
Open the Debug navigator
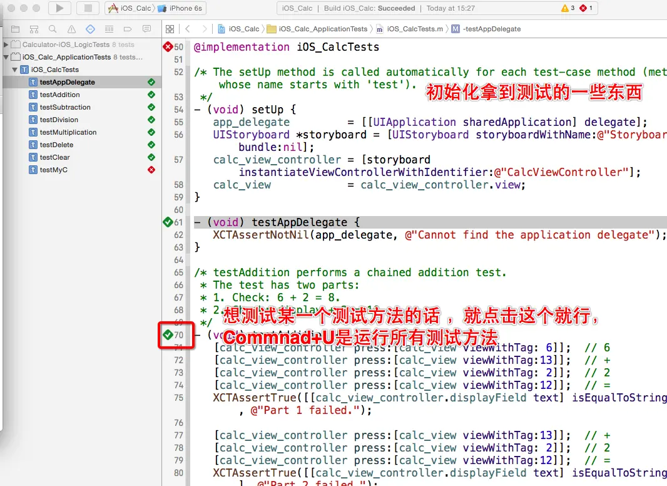pos(109,29)
